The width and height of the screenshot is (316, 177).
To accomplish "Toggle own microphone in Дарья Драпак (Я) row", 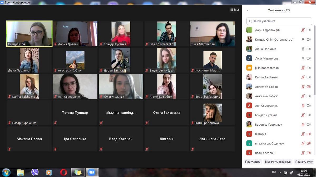I will [x=303, y=30].
